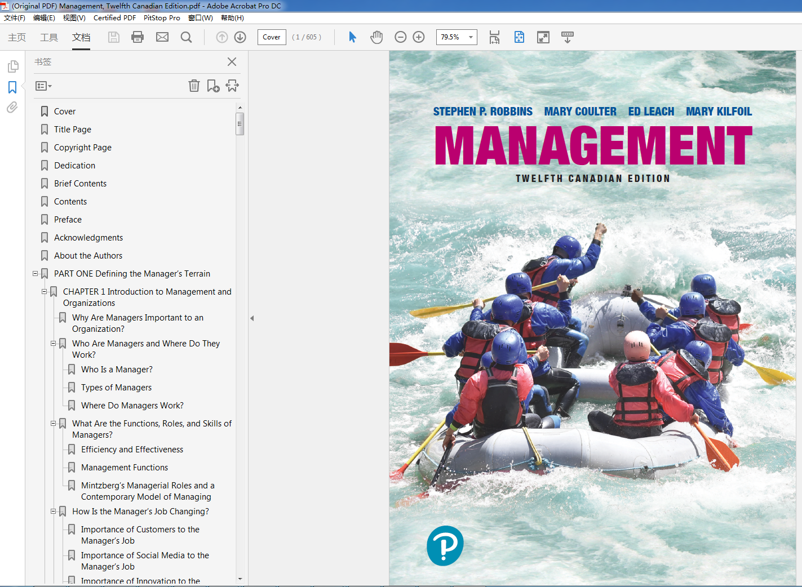This screenshot has width=802, height=587.
Task: Go to Contents bookmark
Action: [70, 202]
